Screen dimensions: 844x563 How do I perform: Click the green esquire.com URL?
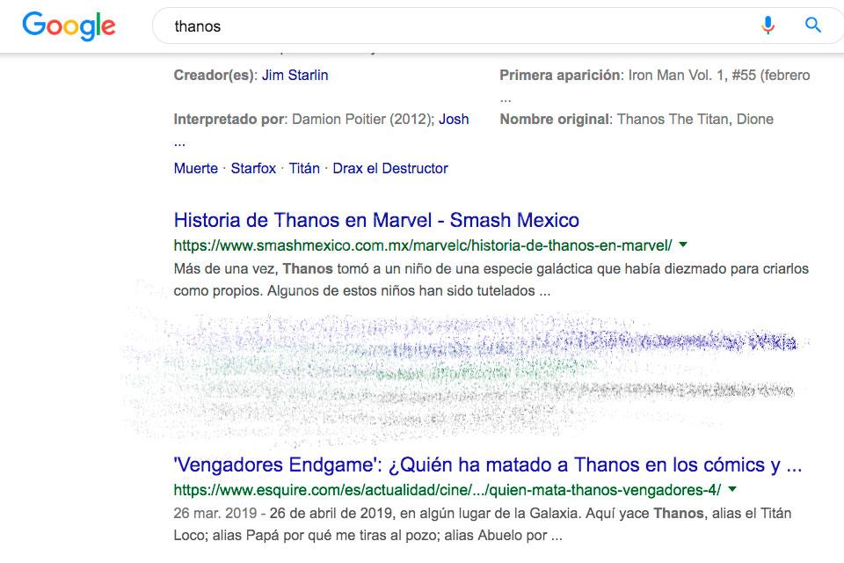(447, 489)
